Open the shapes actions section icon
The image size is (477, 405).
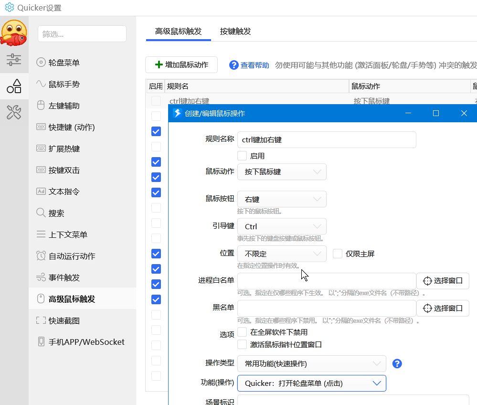click(x=14, y=86)
